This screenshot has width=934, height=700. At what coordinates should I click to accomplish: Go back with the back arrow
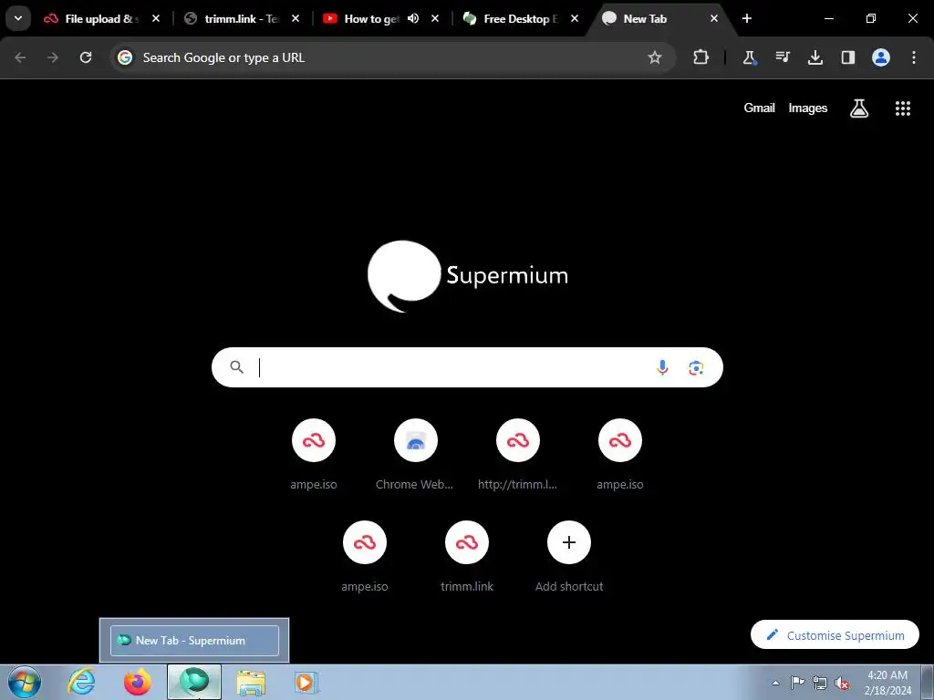(x=20, y=57)
